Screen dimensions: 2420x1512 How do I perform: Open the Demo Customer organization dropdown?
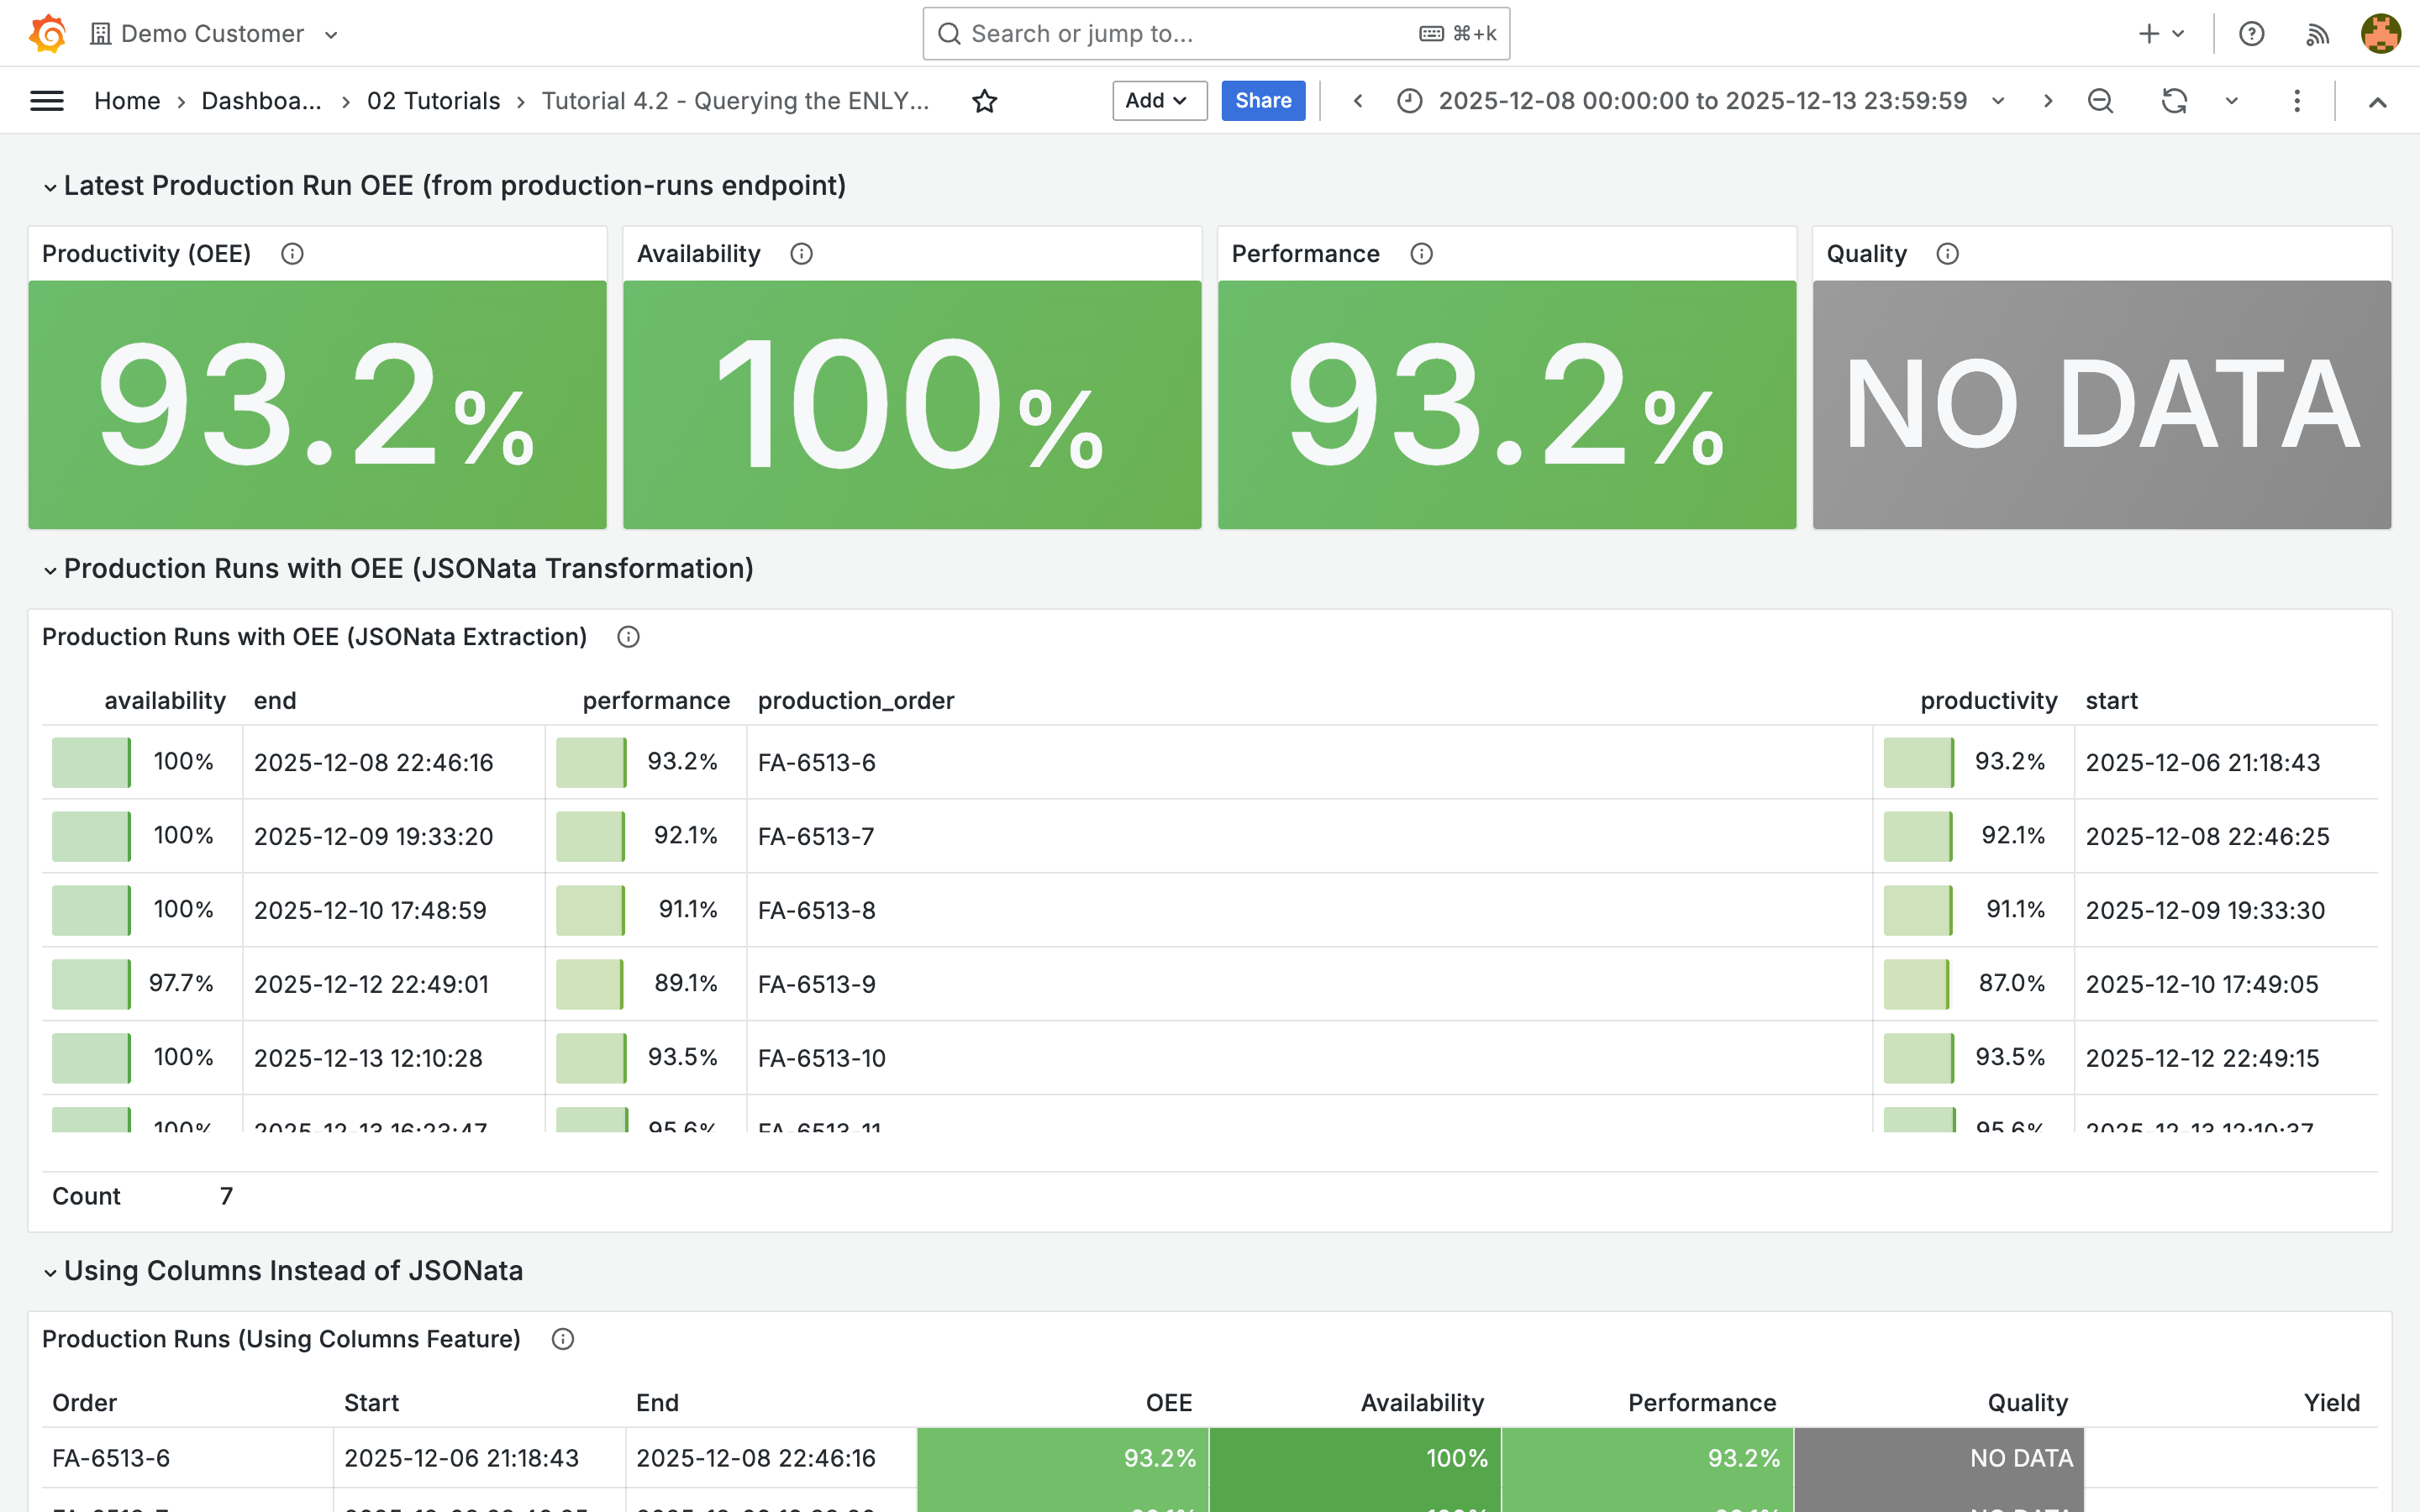click(x=215, y=34)
